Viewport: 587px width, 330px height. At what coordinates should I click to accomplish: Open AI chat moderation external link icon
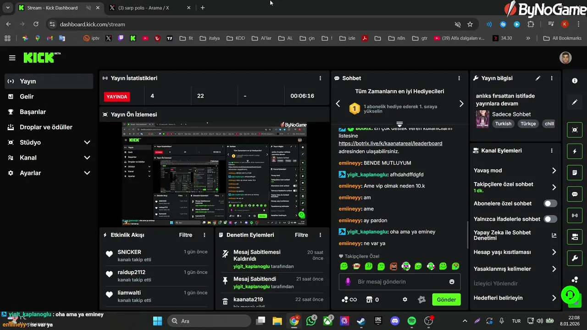(x=554, y=235)
